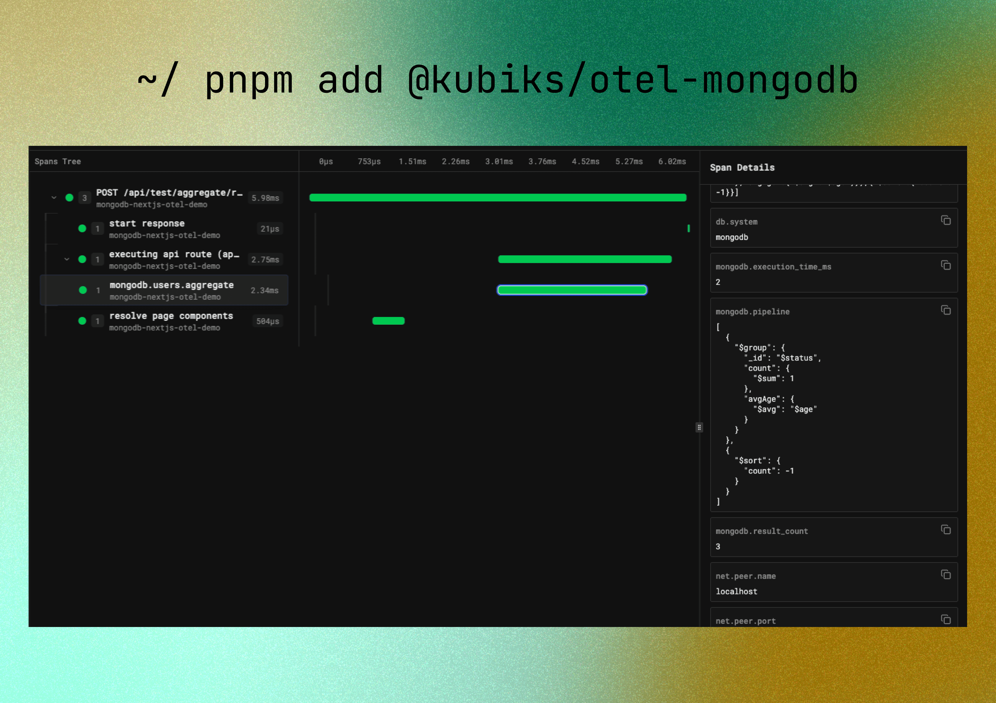Click the green status dot of start response
The height and width of the screenshot is (703, 996).
coord(83,229)
